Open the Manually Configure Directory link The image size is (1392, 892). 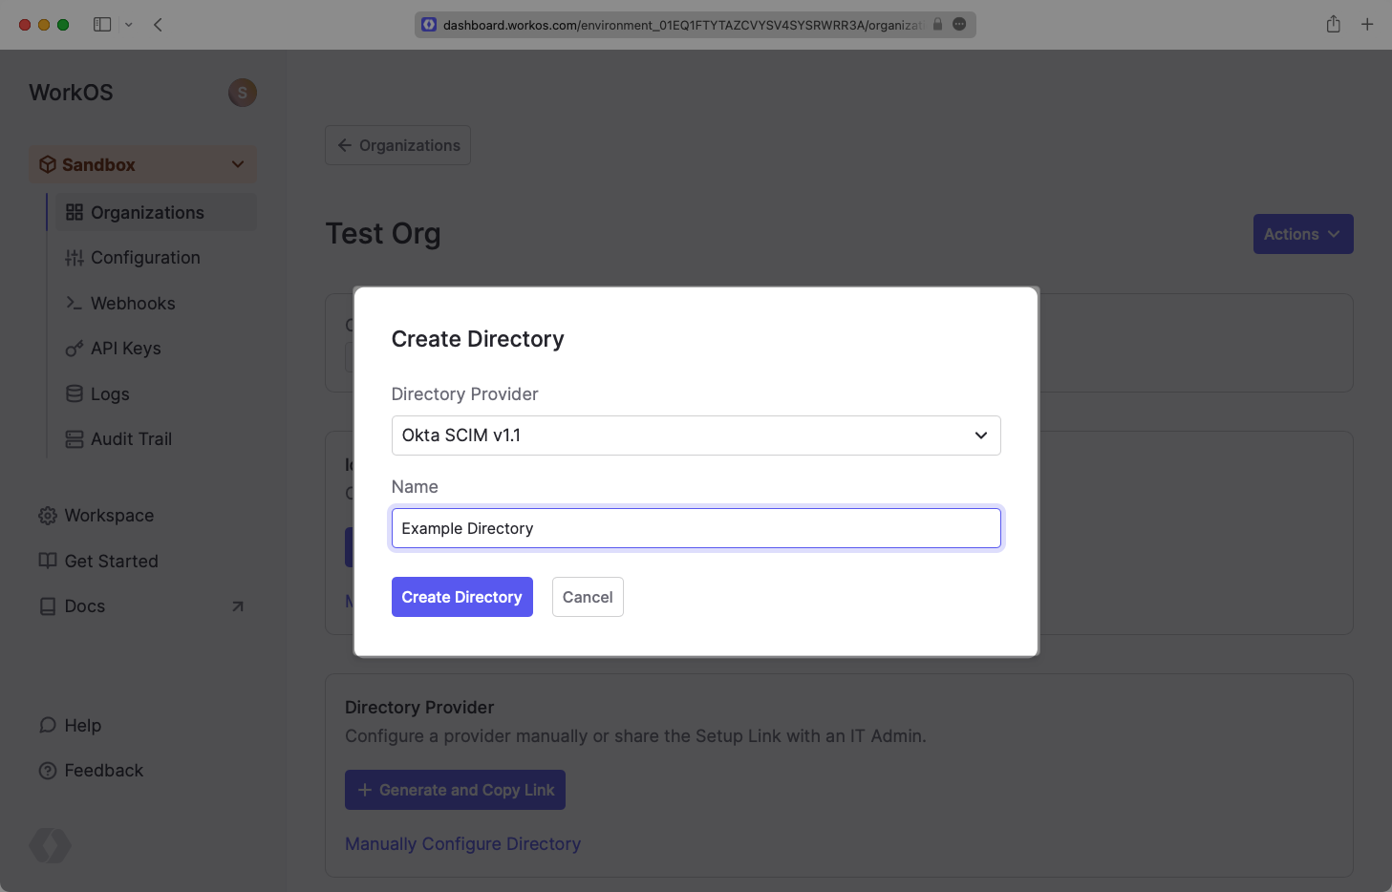coord(462,844)
